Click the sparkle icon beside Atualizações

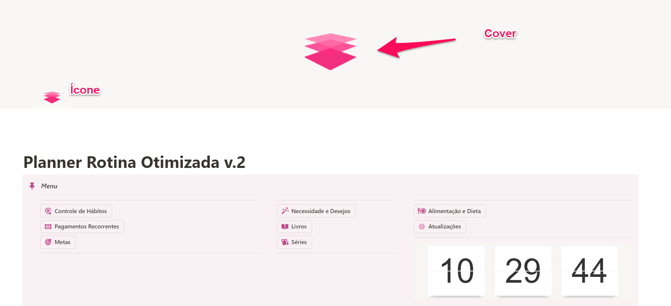click(x=422, y=227)
